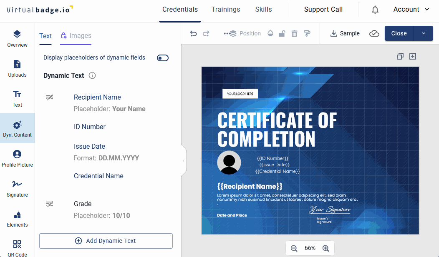The width and height of the screenshot is (439, 257).
Task: Click the redo arrow icon
Action: point(206,34)
